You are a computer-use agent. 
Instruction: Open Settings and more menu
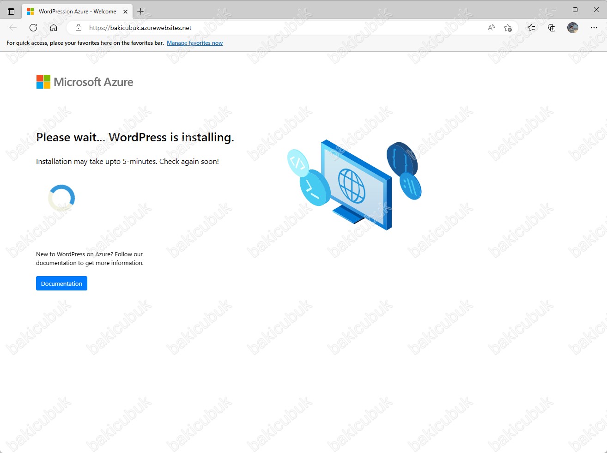[x=594, y=28]
